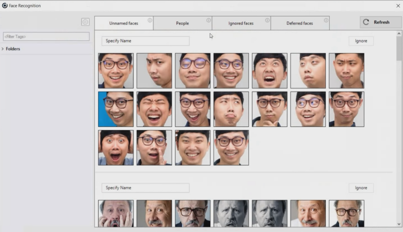Switch to the People tab
Image resolution: width=403 pixels, height=232 pixels.
tap(182, 23)
